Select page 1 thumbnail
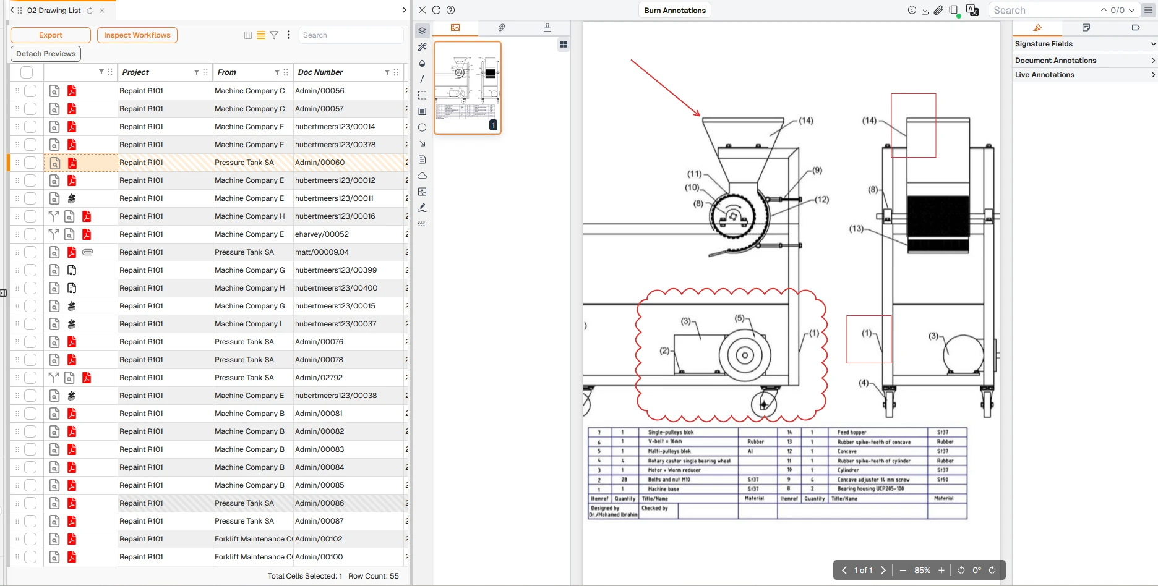This screenshot has height=586, width=1158. pyautogui.click(x=468, y=87)
